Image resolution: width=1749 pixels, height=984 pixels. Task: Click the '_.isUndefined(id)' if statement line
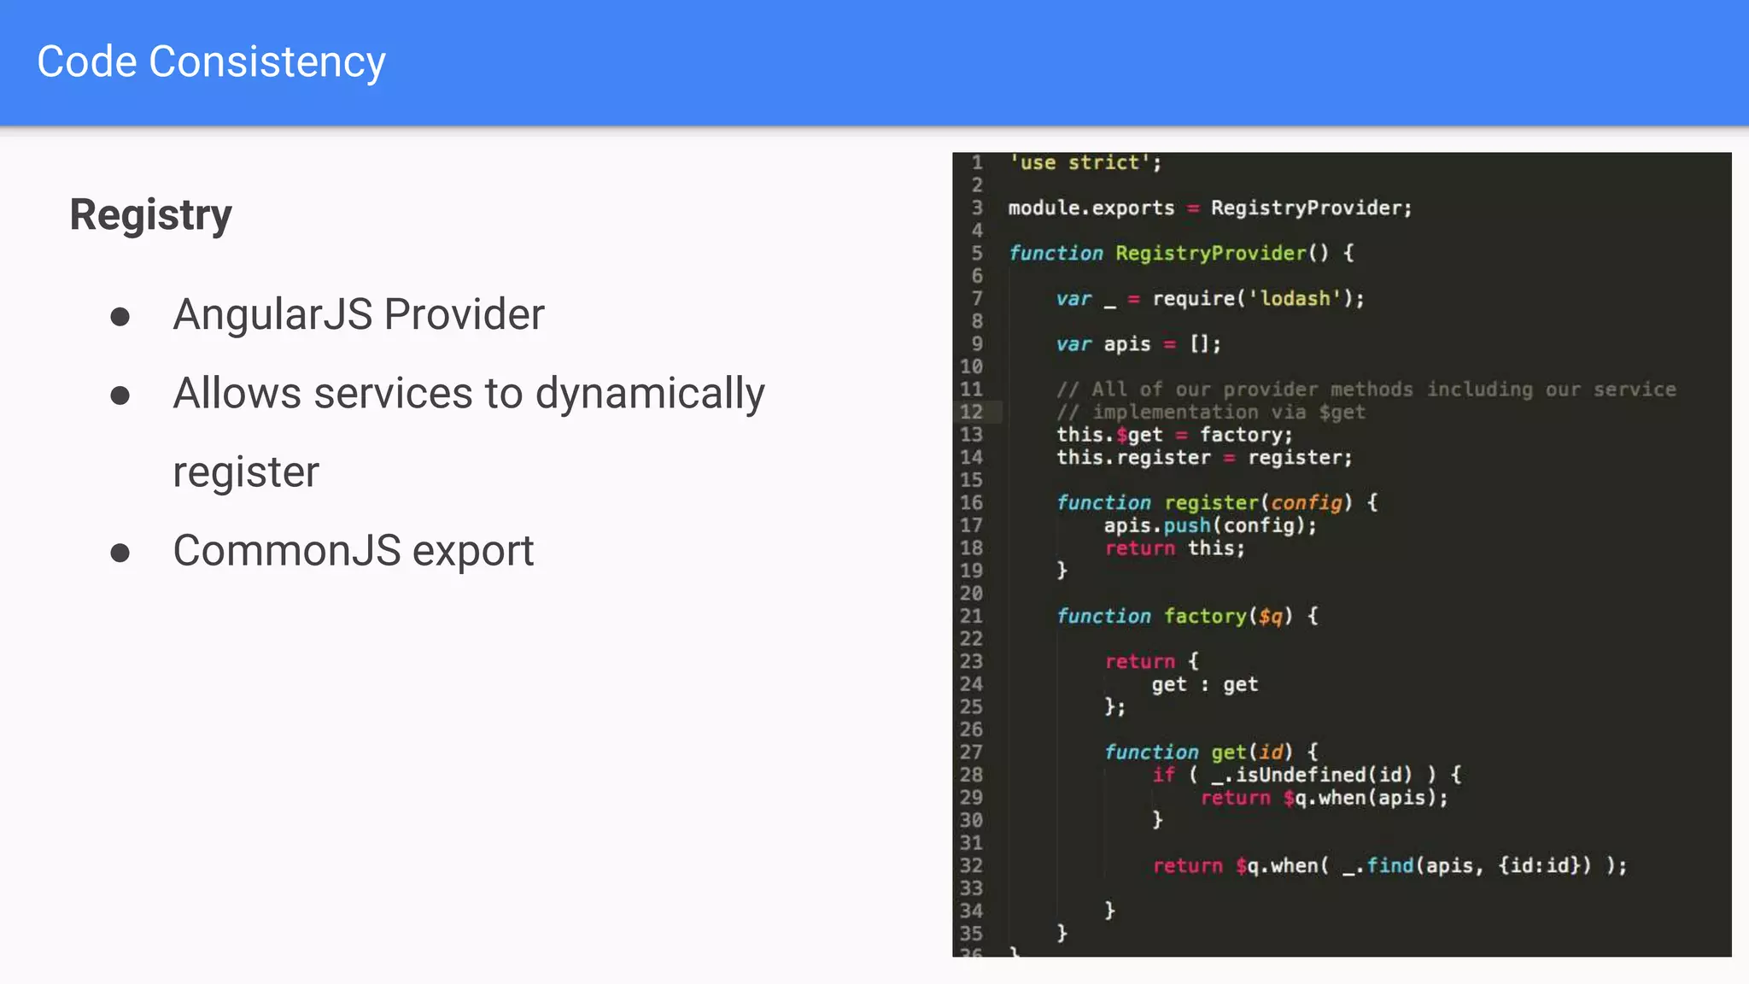pyautogui.click(x=1307, y=776)
